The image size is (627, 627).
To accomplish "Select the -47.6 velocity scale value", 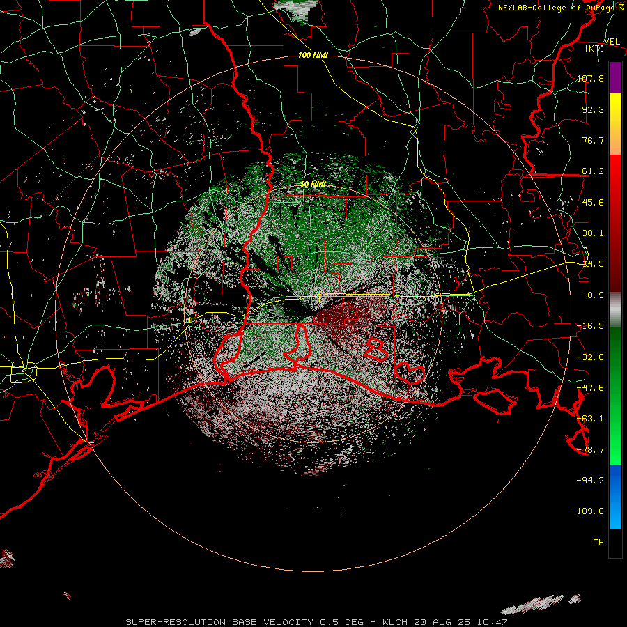I will pos(590,388).
